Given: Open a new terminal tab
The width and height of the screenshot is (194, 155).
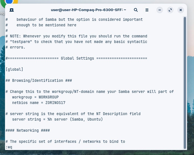Looking at the screenshot, I should coord(12,10).
